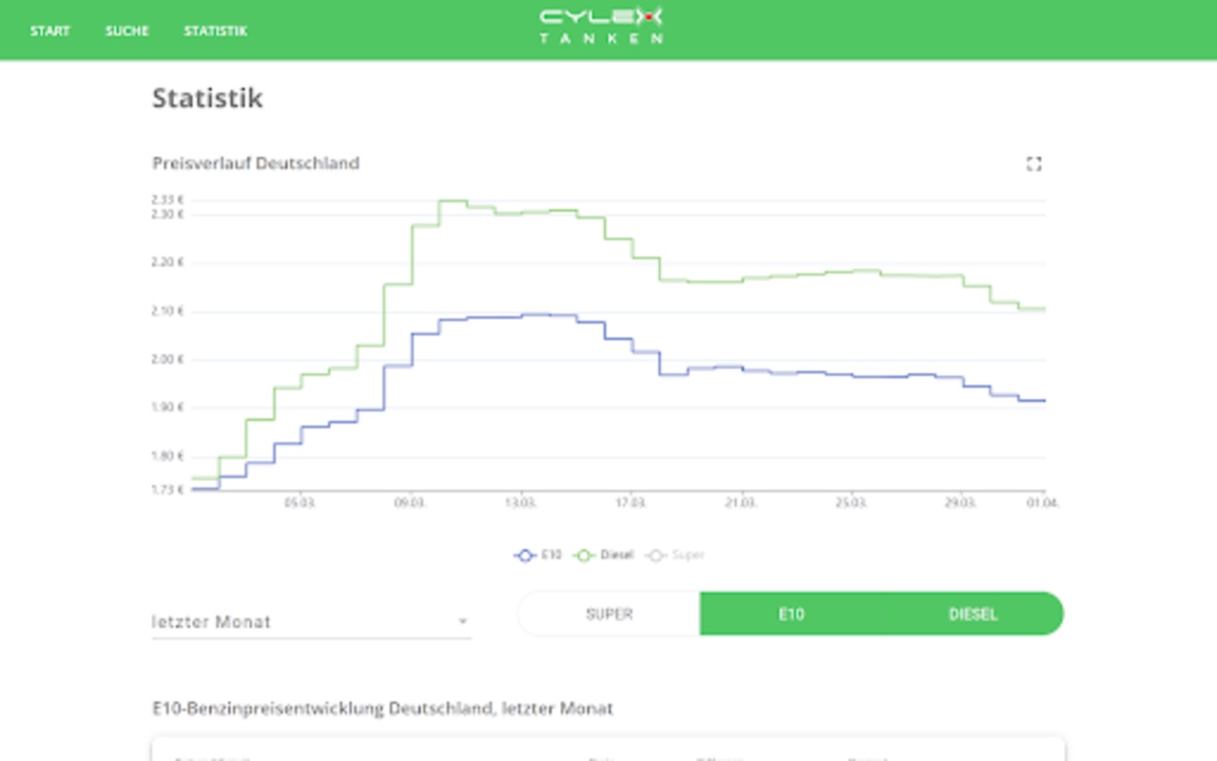Click the 09.03. date label
This screenshot has width=1217, height=761.
click(411, 502)
